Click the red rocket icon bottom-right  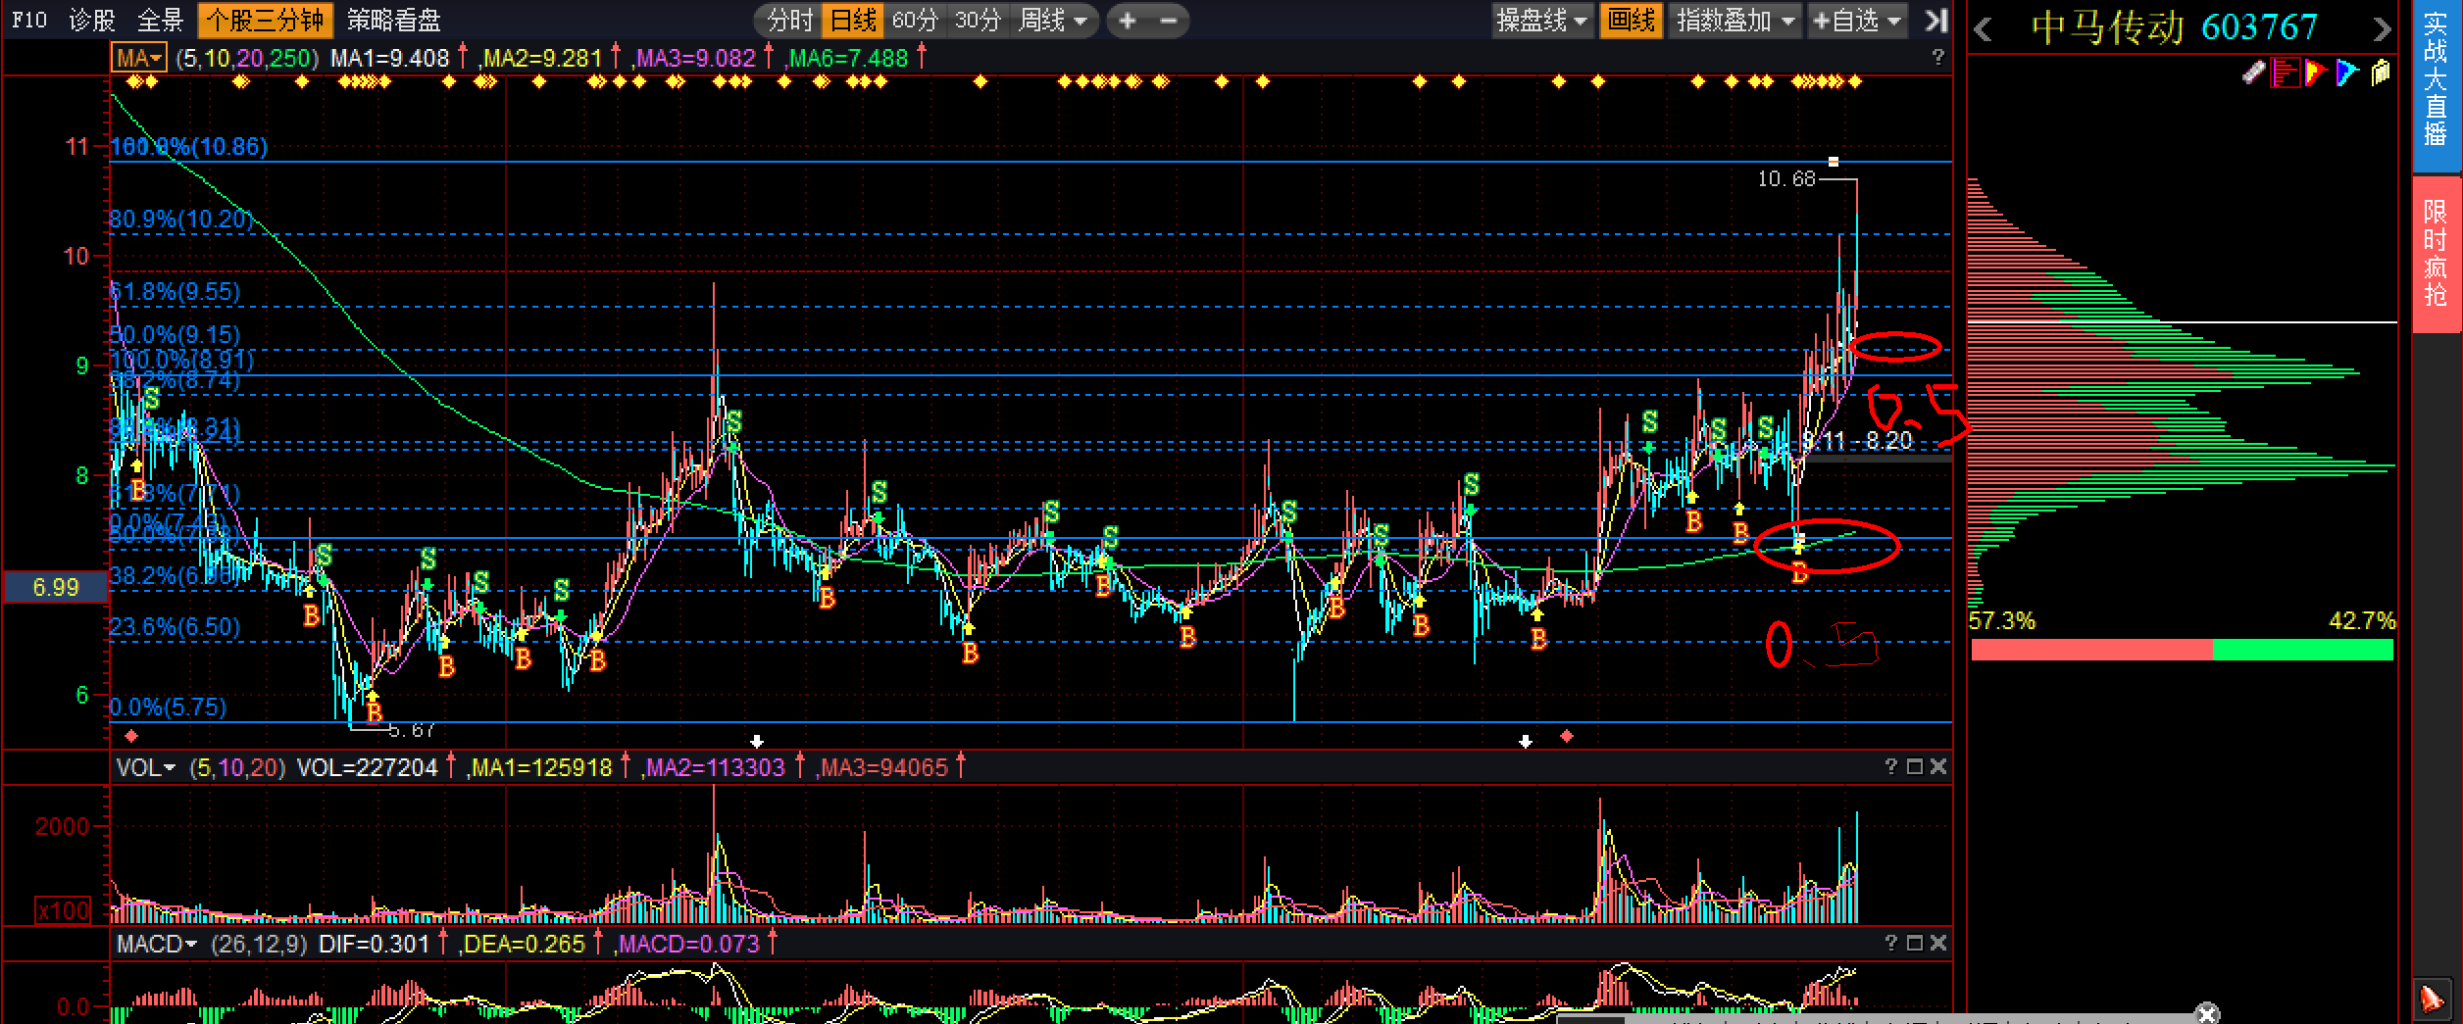tap(2431, 999)
